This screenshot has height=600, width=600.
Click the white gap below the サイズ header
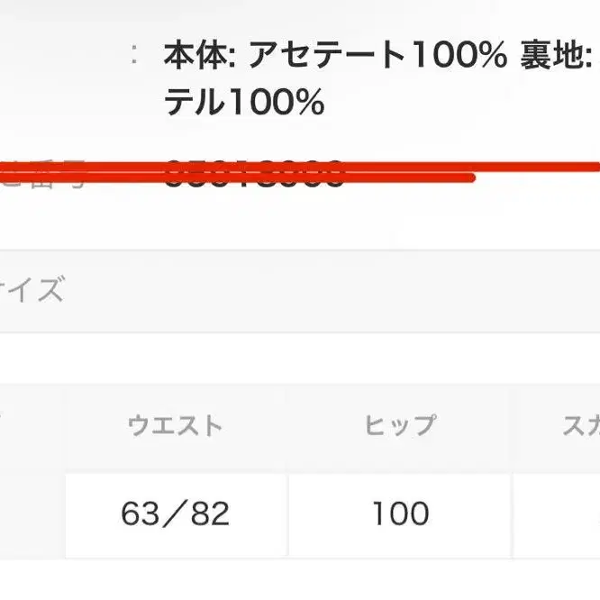coord(300,356)
